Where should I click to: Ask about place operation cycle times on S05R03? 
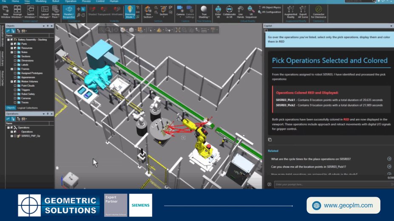[x=311, y=159]
